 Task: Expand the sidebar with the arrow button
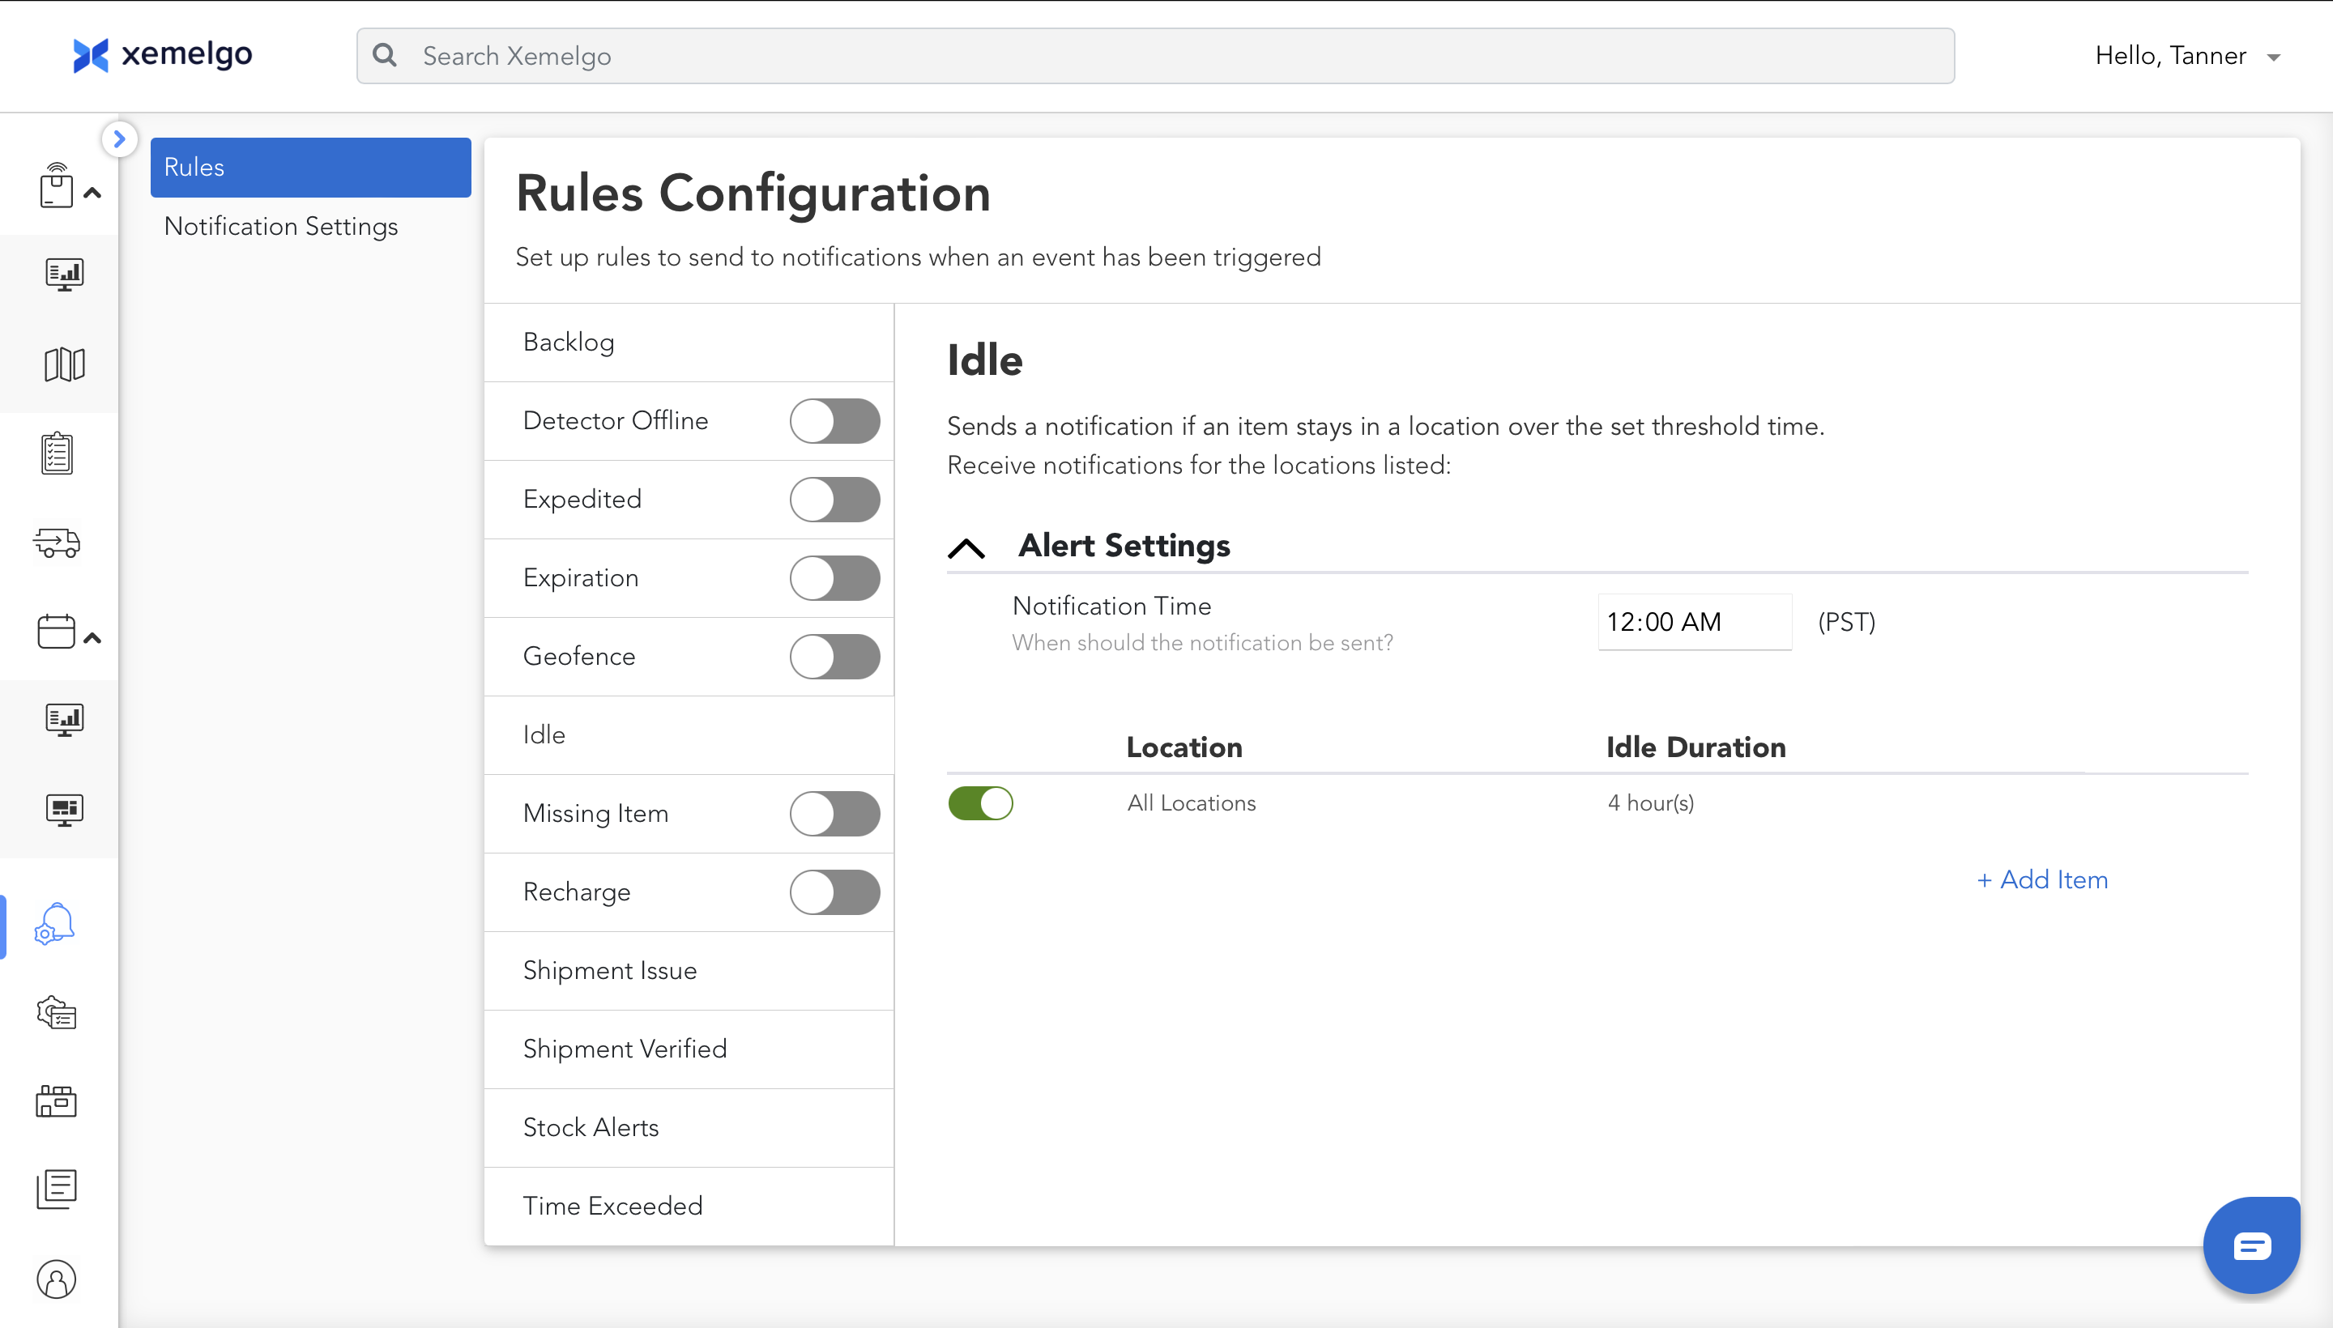118,139
